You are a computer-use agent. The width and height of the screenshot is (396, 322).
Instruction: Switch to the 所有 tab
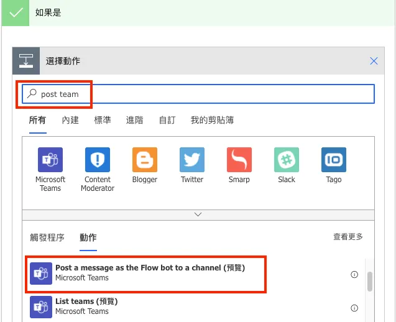tap(37, 120)
